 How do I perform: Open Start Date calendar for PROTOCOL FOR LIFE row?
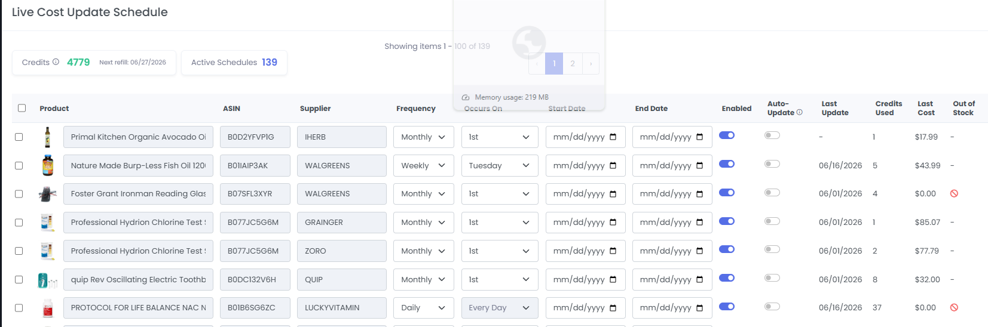(x=613, y=308)
